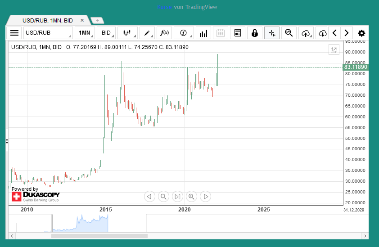Screen dimensions: 379x247
Task: Click the scroll-left arrow button on chart
Action: (x=150, y=196)
